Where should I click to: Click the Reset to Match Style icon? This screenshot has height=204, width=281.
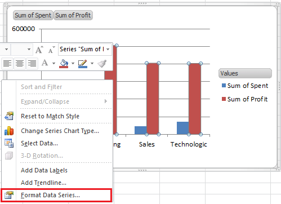(x=9, y=116)
